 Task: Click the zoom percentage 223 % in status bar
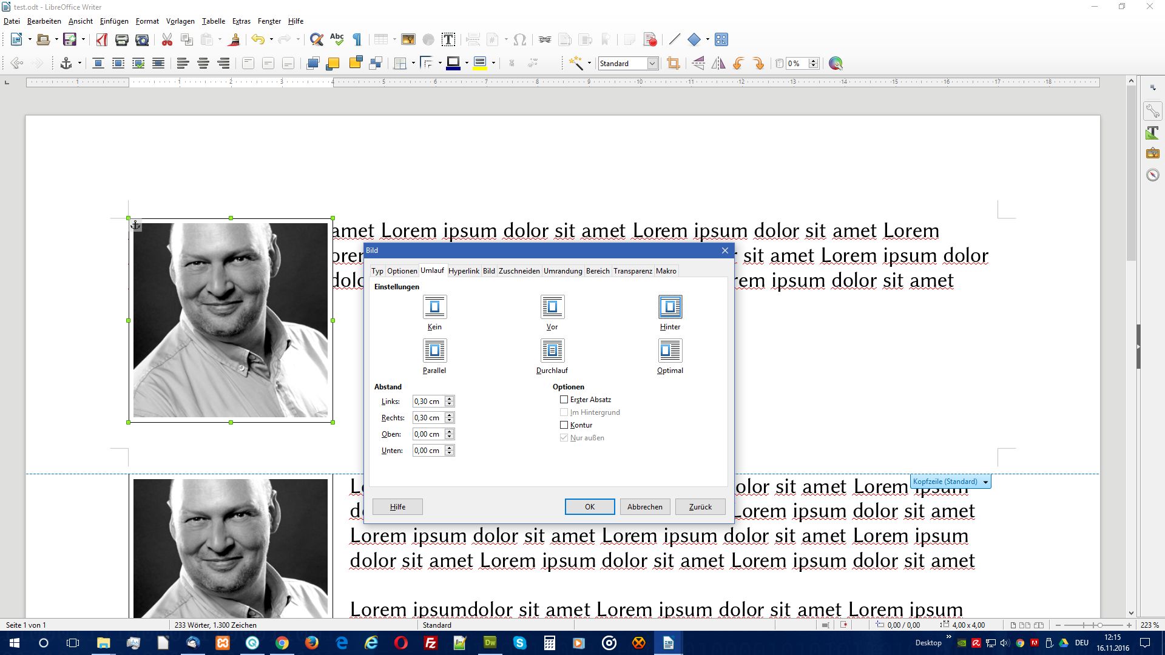click(x=1149, y=625)
